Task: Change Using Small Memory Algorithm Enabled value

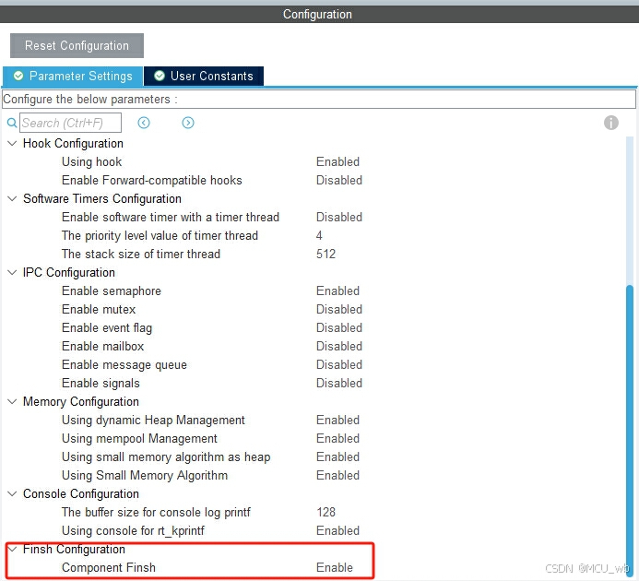Action: (337, 475)
